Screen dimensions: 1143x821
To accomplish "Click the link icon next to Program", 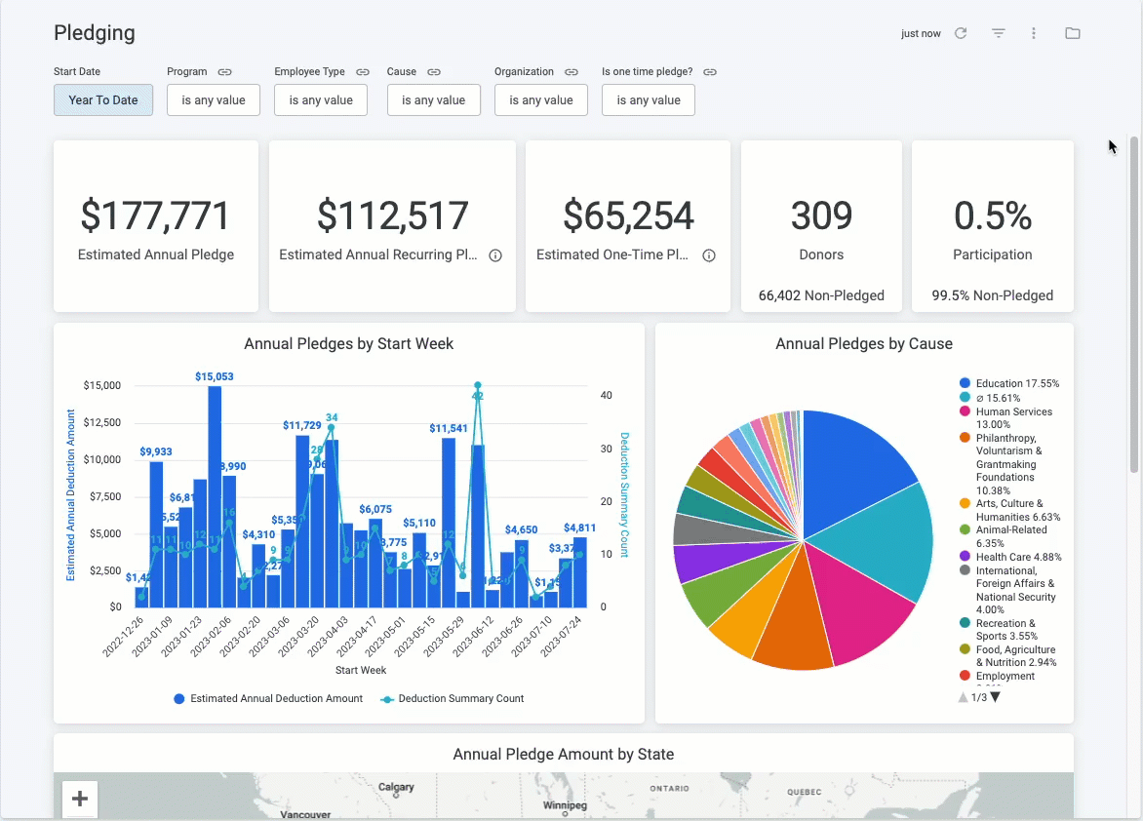I will pos(224,71).
